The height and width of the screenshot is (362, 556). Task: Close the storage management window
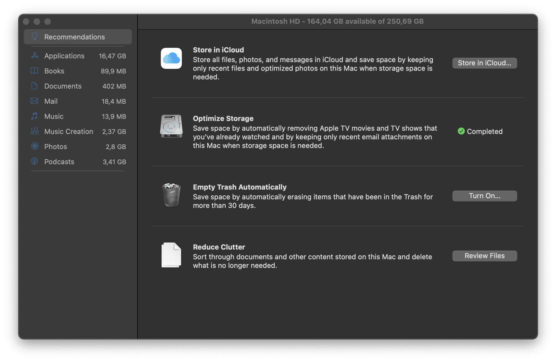[26, 22]
